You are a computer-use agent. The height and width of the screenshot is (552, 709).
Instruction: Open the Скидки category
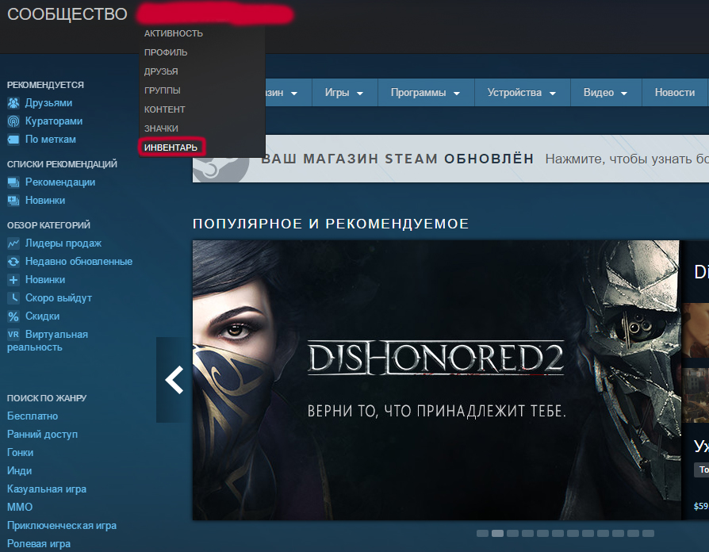(x=43, y=316)
